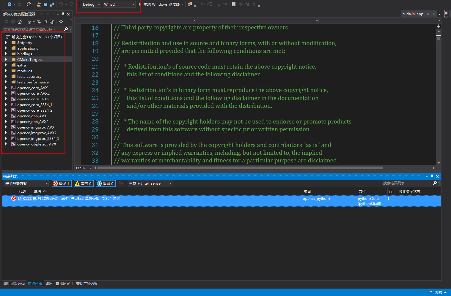Image resolution: width=451 pixels, height=296 pixels.
Task: Focus the Solution Explorer search field
Action: [33, 29]
